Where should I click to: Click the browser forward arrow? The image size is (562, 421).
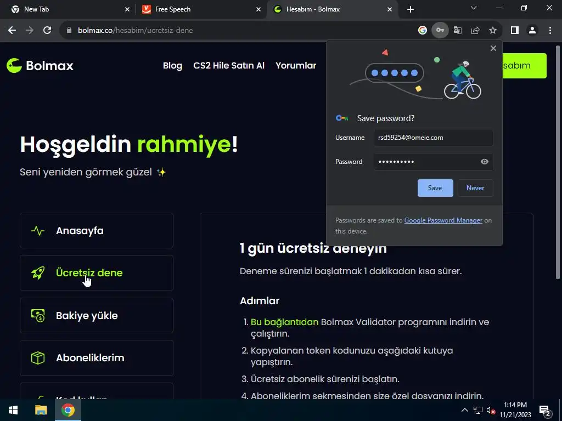30,31
